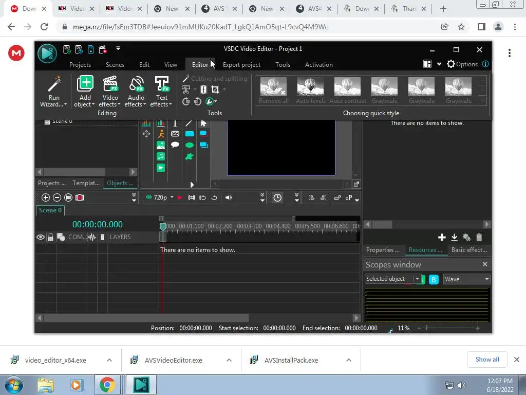Select the arrow cursor tool

(x=203, y=123)
